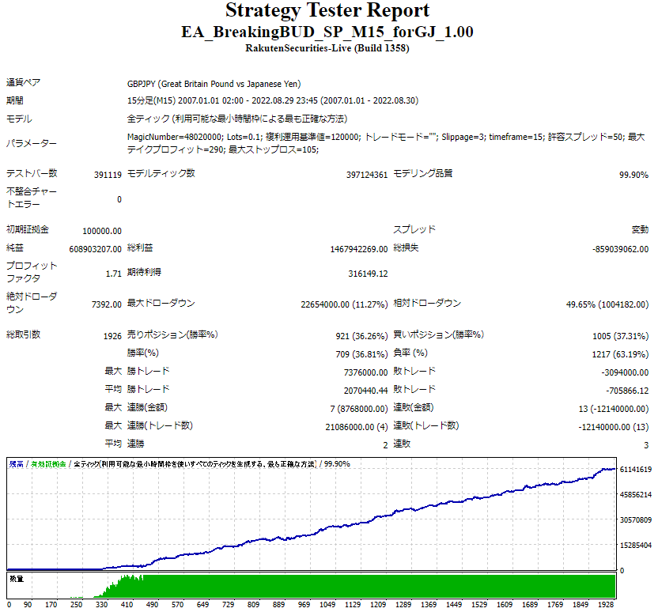Click the max consecutive profit '21086000.00 (4)'
Screen dimensions: 658x612
[357, 427]
